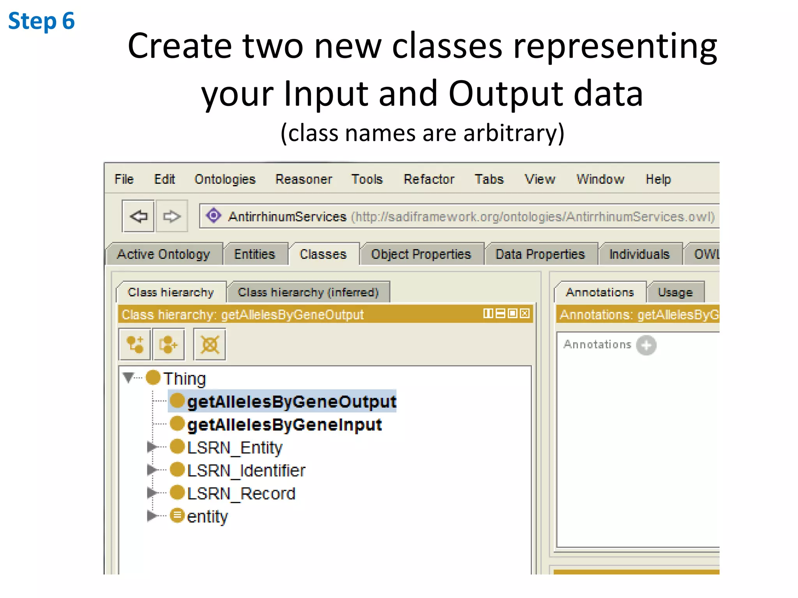Select getAllelesByGeneOutput class label
This screenshot has height=598, width=798.
point(291,401)
